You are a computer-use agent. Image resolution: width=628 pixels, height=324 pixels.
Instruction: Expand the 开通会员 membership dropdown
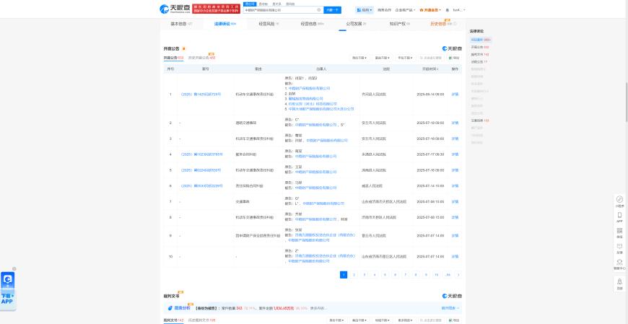tap(430, 10)
